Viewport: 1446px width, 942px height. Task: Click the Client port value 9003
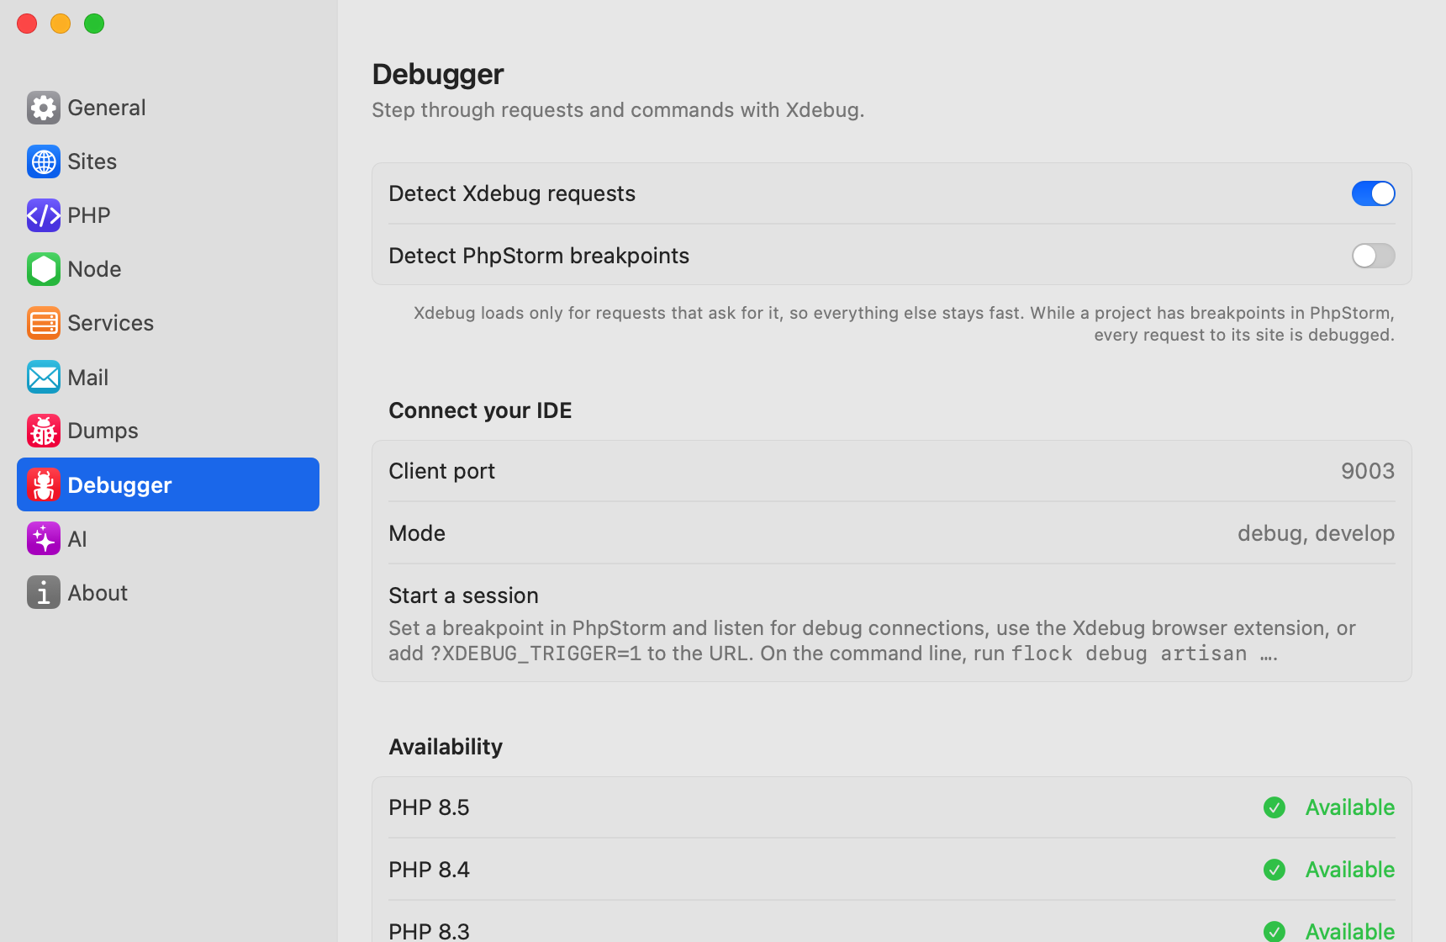1368,471
